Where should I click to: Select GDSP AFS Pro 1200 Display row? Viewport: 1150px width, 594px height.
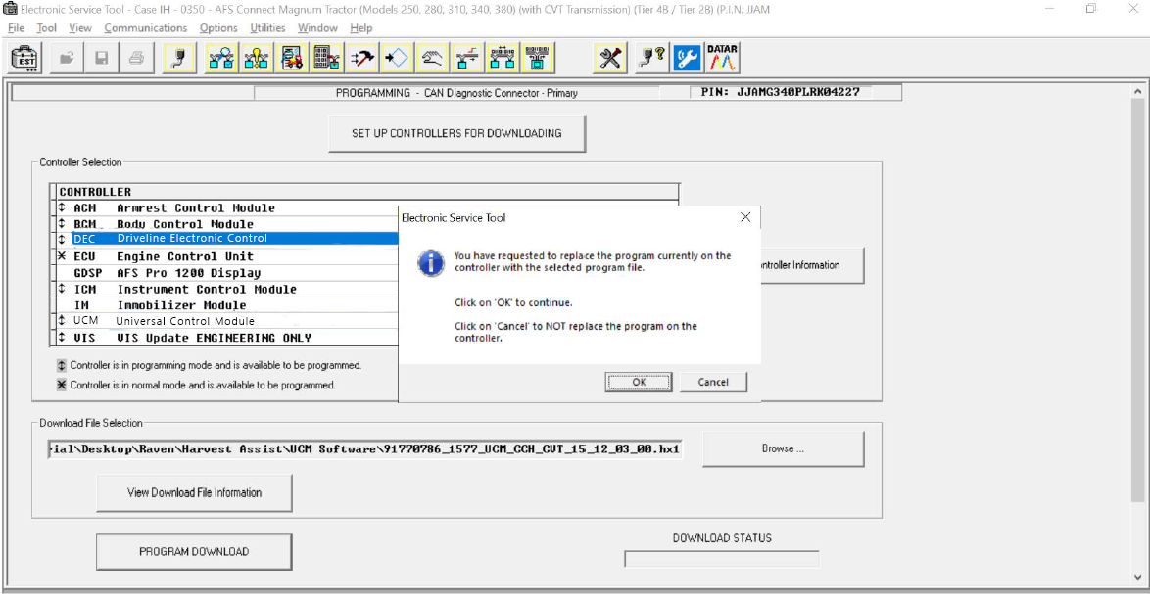[227, 273]
